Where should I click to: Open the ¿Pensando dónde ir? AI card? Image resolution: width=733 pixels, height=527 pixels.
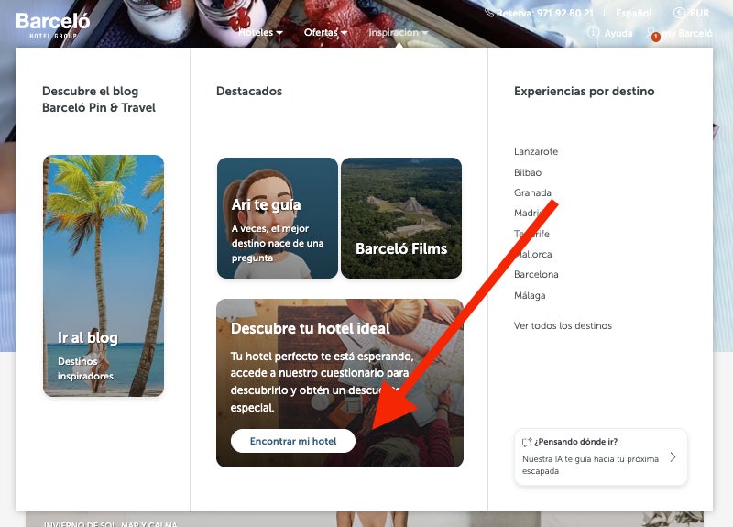pyautogui.click(x=601, y=456)
